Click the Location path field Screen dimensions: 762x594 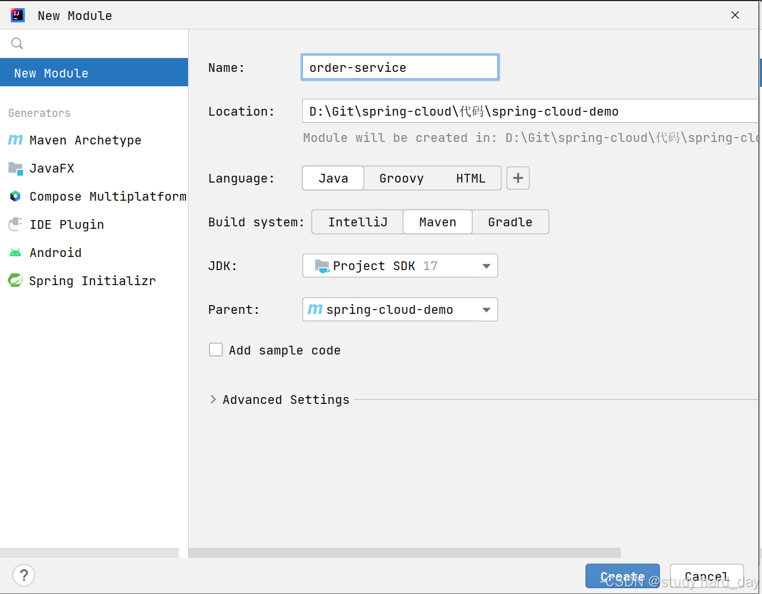click(x=532, y=111)
